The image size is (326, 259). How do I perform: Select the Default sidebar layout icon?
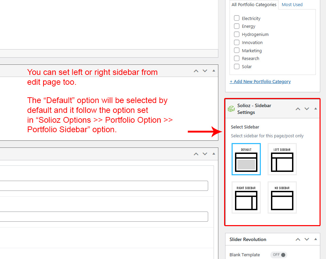[x=246, y=159]
